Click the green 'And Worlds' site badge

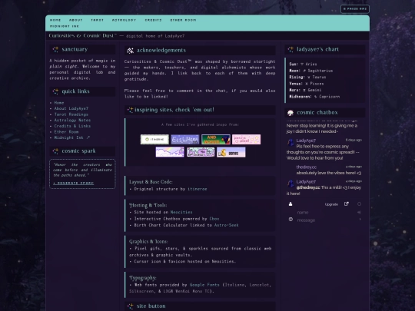[216, 139]
